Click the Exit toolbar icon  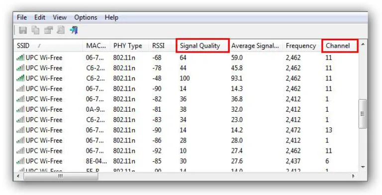74,30
